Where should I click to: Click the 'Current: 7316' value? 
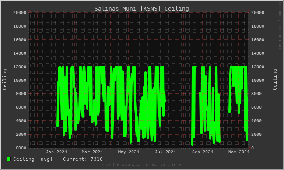point(83,159)
